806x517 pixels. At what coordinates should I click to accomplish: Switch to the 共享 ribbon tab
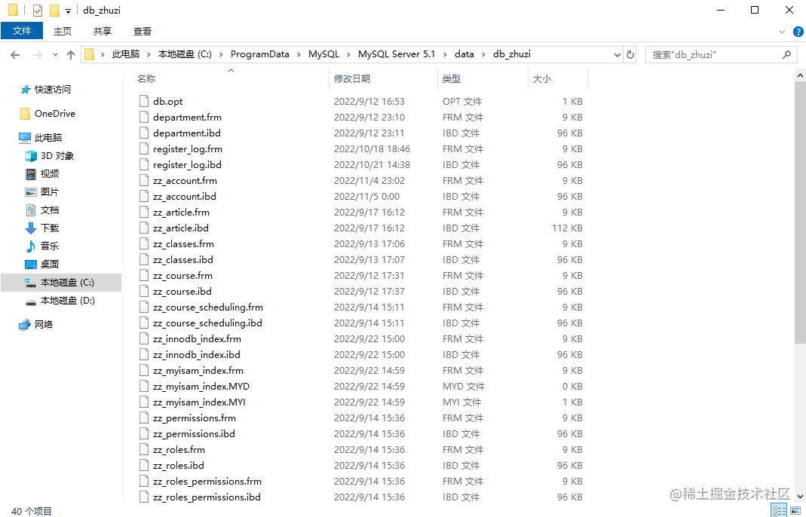tap(103, 32)
